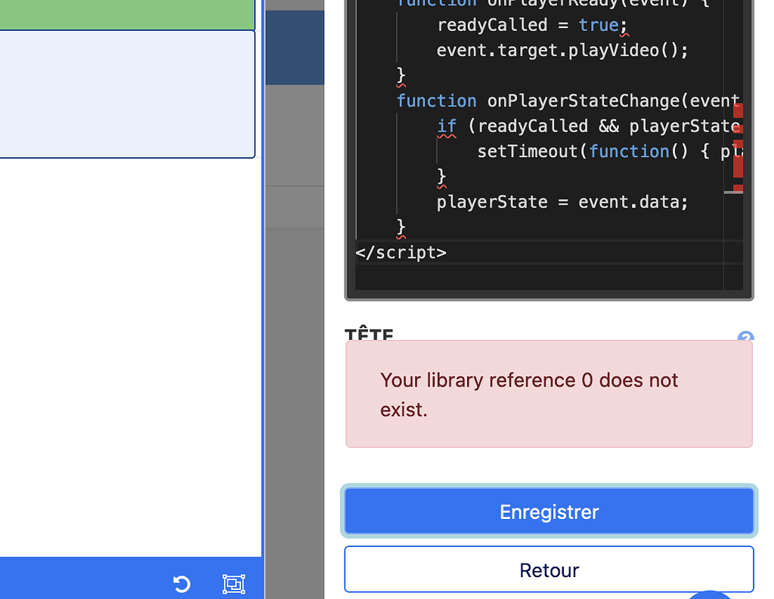
Task: Select the TÊTE section heading
Action: 369,336
